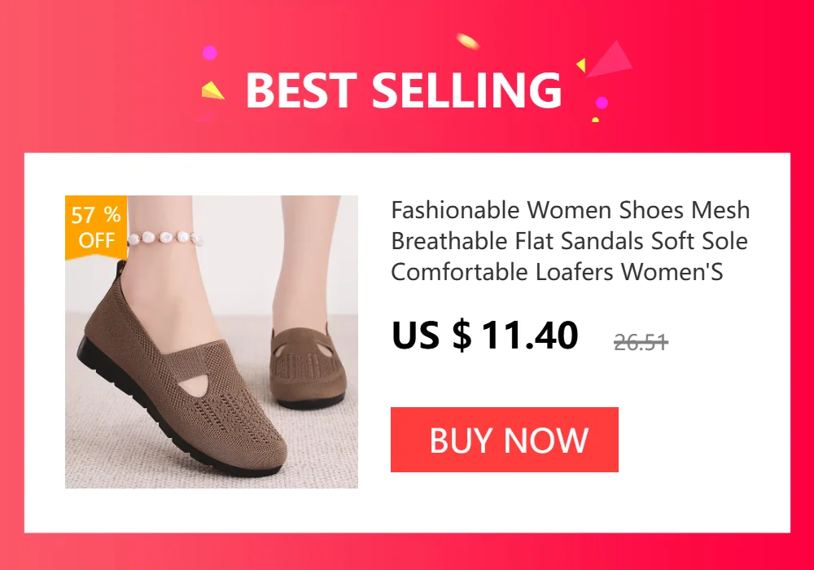
Task: Click the small yellow triangle near the pink triangle
Action: click(581, 65)
